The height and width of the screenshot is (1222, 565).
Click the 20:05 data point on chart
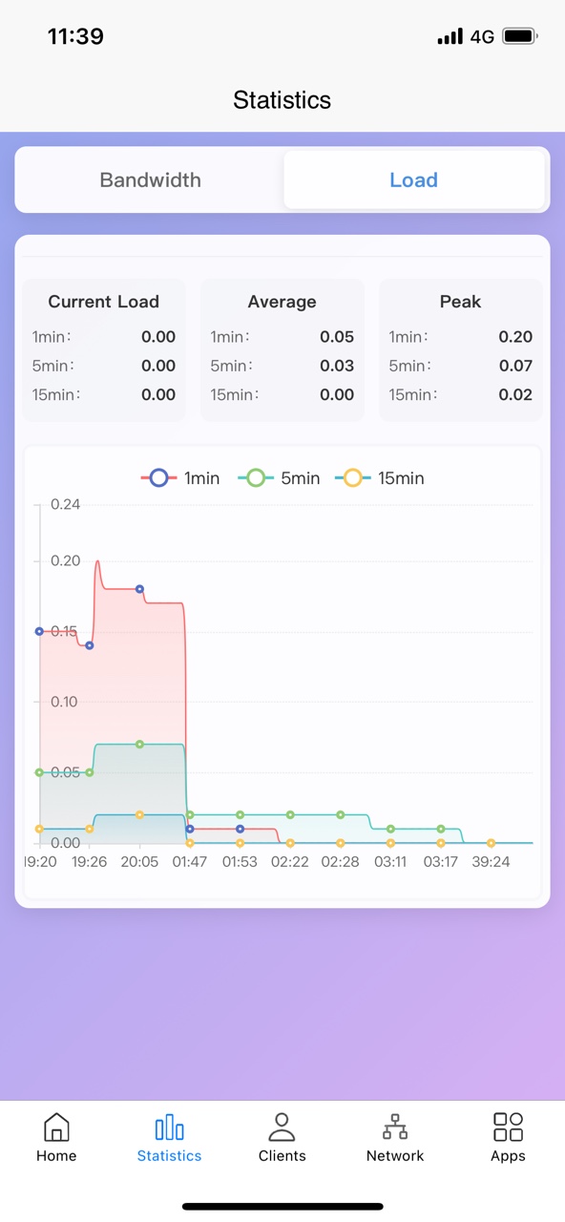tap(140, 590)
